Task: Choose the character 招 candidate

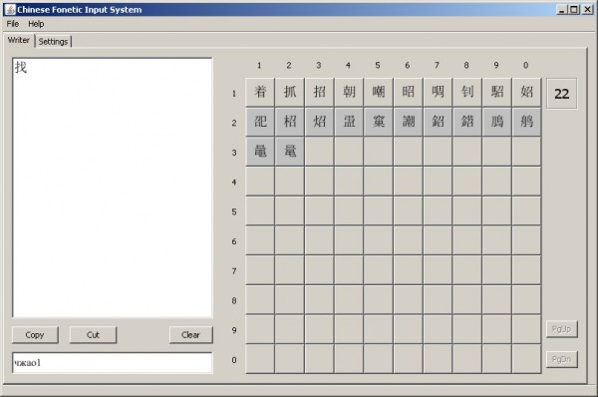Action: [320, 92]
